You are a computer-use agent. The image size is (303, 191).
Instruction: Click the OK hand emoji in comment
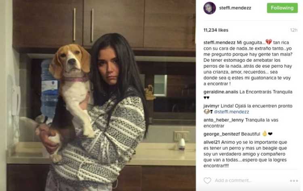tap(265, 133)
